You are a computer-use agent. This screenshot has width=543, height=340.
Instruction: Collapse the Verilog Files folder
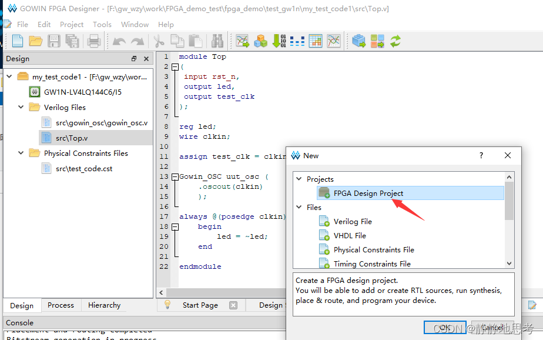pos(21,107)
